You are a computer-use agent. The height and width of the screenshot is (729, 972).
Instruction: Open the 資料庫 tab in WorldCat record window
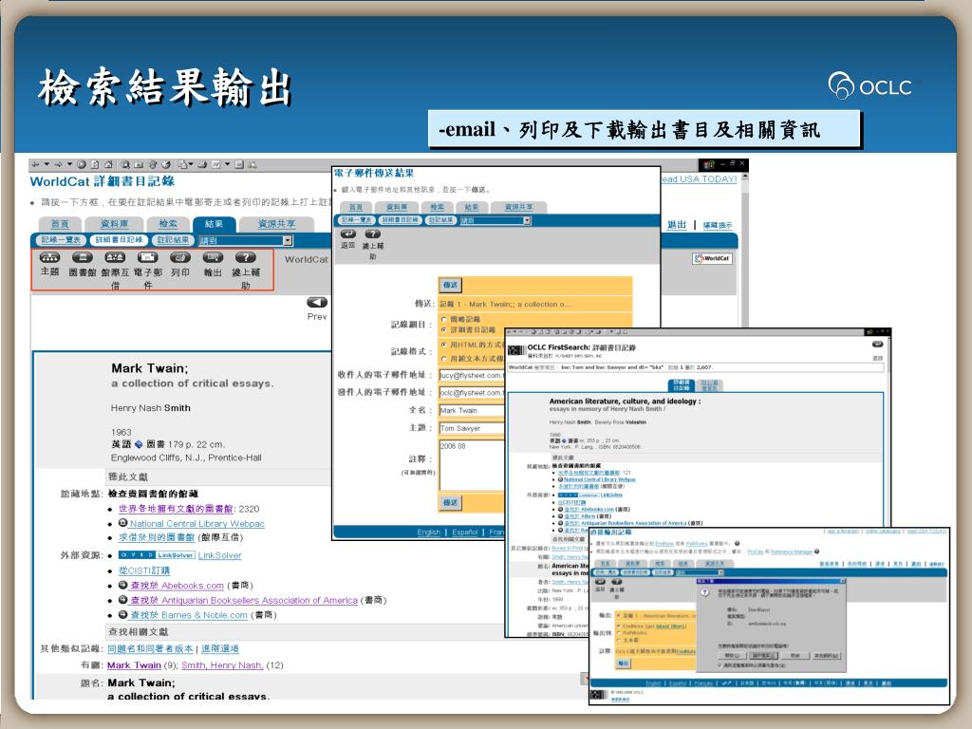[x=114, y=224]
